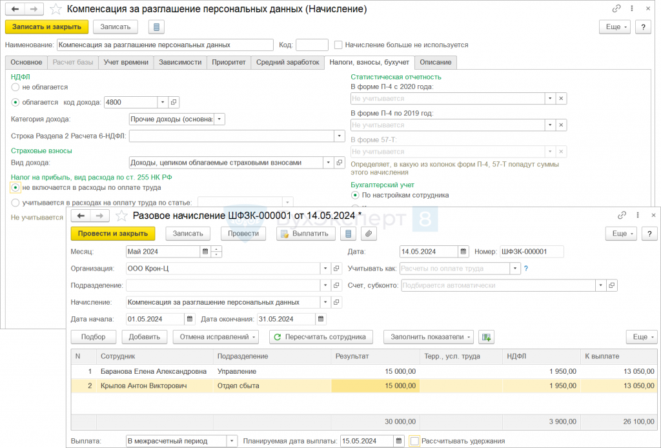Switch to the Средний заработок tab
Viewport: 661px width, 448px height.
click(x=287, y=62)
